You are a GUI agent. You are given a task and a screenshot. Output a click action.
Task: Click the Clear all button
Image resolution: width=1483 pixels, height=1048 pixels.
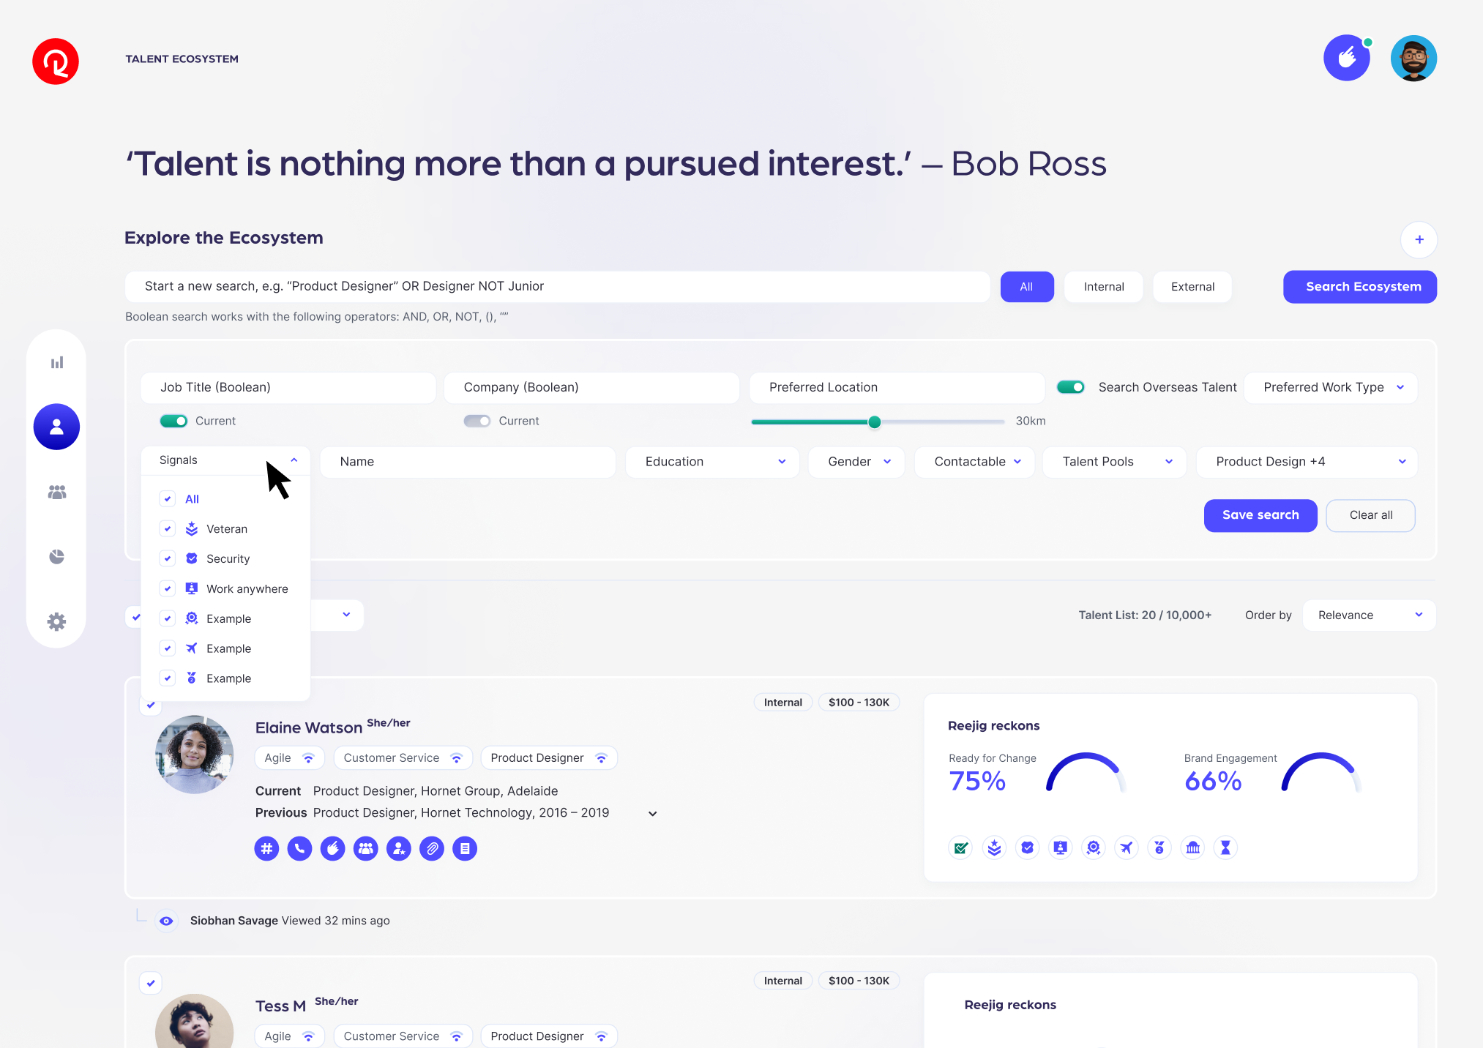(x=1370, y=515)
